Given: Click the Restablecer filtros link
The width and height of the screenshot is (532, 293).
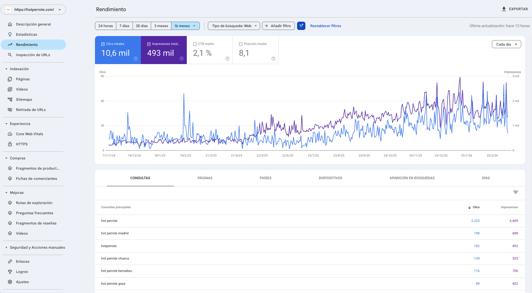Looking at the screenshot, I should pos(325,26).
